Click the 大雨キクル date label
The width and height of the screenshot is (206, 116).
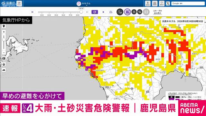pos(183,21)
